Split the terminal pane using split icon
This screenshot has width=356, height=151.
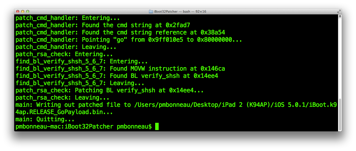tap(340, 16)
